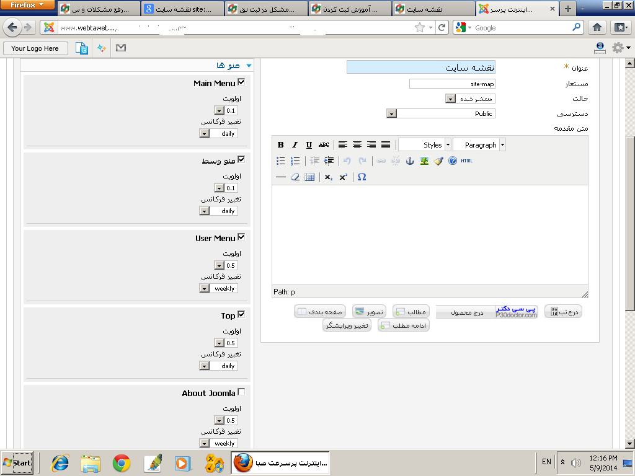Insert a special character with Omega icon
Screen dimensions: 635x476
[x=362, y=177]
